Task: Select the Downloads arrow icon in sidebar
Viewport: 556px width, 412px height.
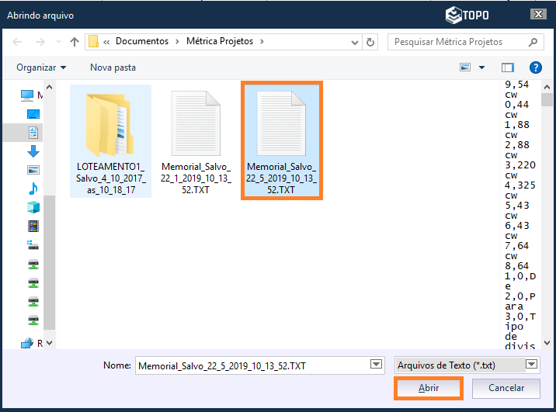Action: click(x=33, y=151)
